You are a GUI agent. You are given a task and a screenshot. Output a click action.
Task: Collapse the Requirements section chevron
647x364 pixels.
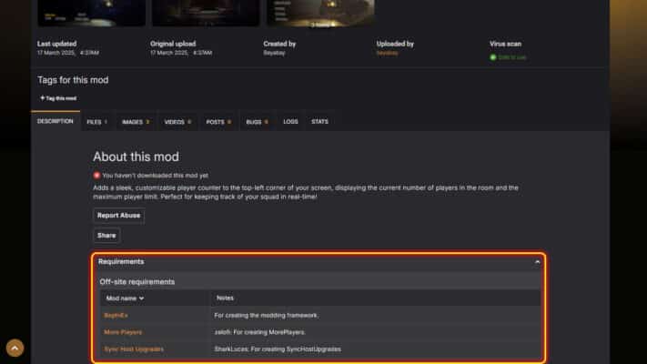537,262
